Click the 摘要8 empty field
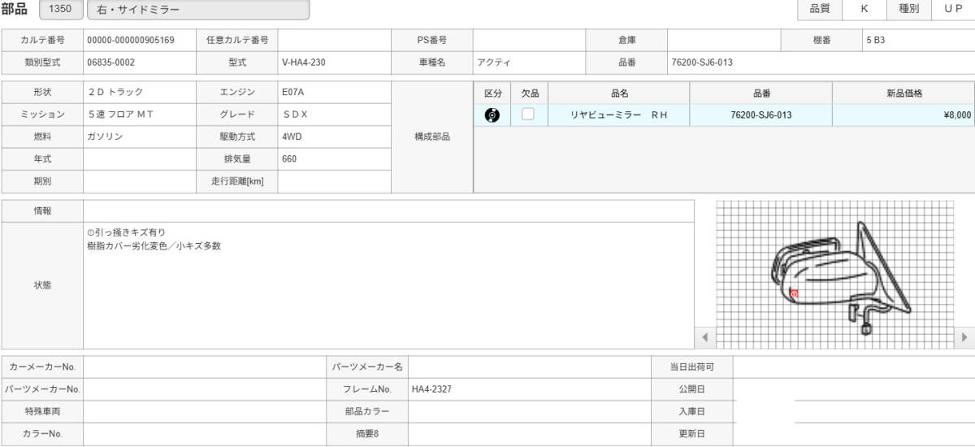Viewport: 975px width, 447px height. [x=529, y=434]
